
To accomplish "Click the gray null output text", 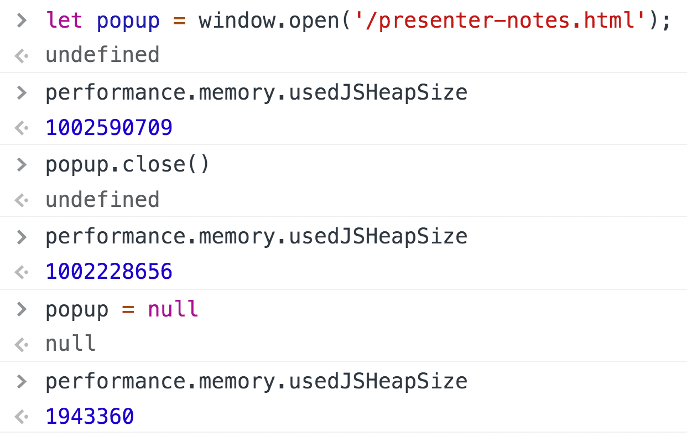I will point(70,344).
